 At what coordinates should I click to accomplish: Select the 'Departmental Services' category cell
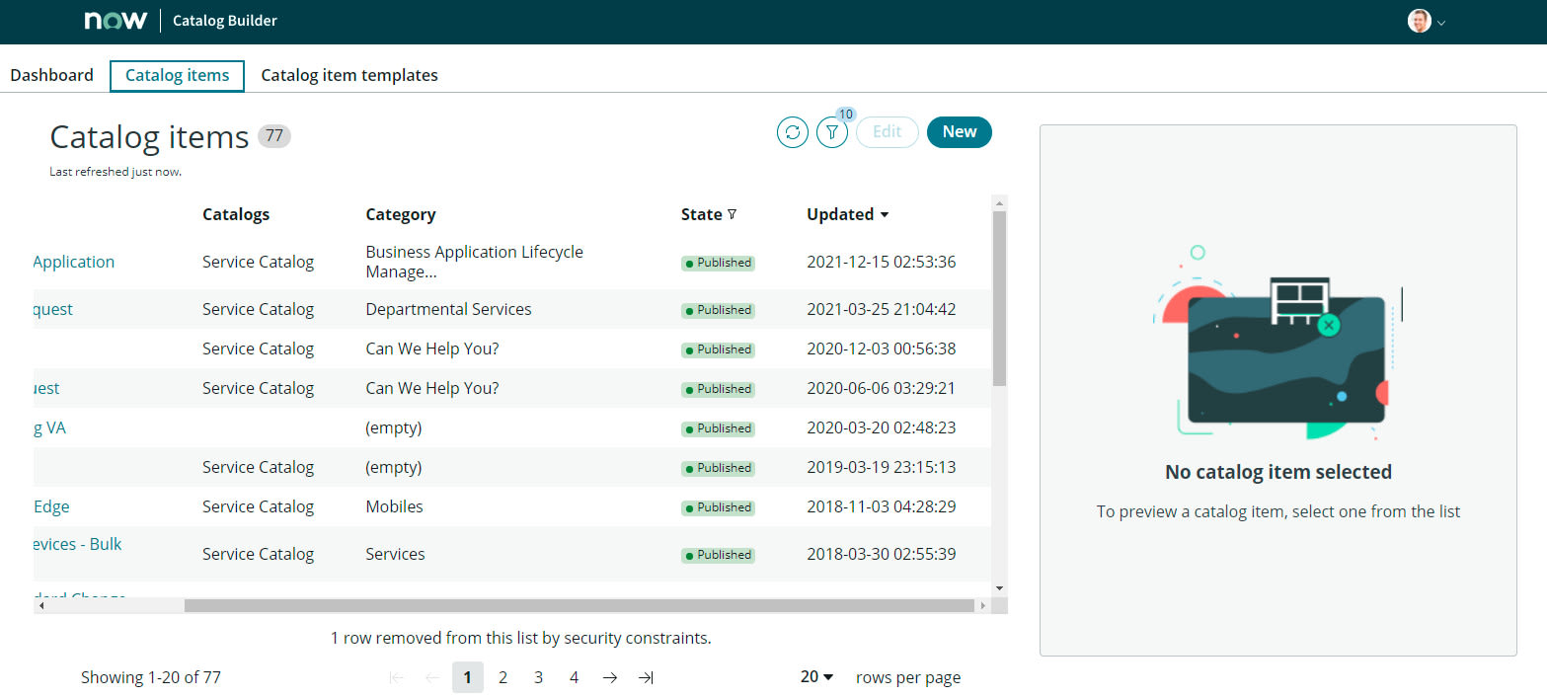click(448, 309)
